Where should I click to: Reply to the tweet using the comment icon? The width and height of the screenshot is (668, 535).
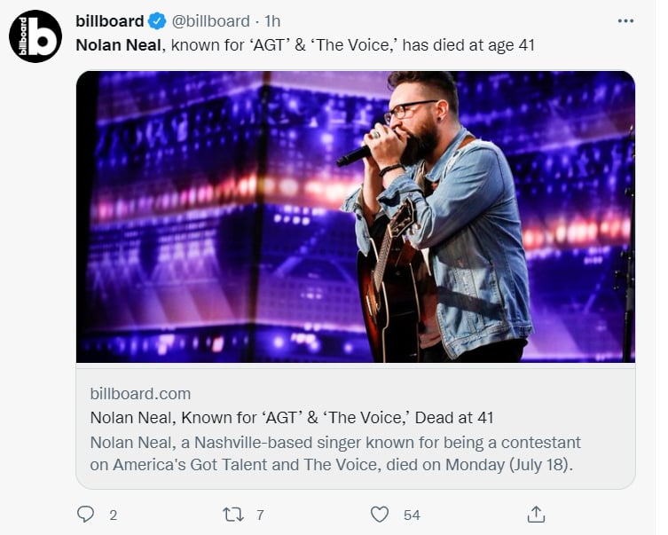point(86,514)
